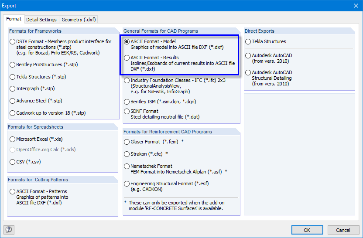Choose ASCII Format - Results option
Screen dimensions: 363x238
[x=127, y=58]
